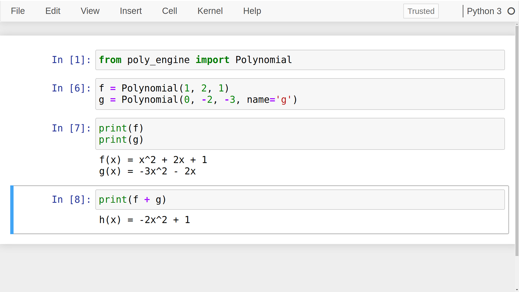Click the blue selected-cell sidebar indicator

coord(11,209)
